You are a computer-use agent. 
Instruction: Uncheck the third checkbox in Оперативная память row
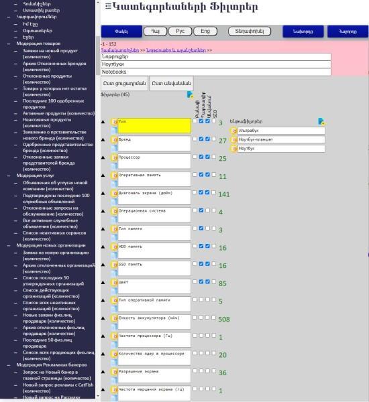[207, 174]
